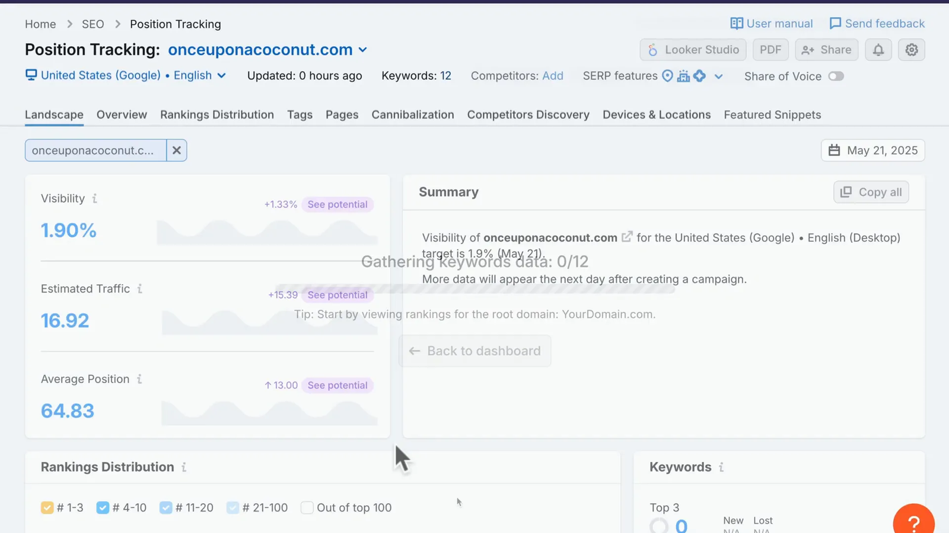Screen dimensions: 949x533
Task: Click See potential next to Visibility
Action: (x=337, y=204)
